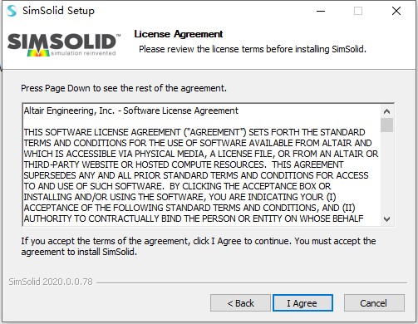This screenshot has height=324, width=418.
Task: Click the license scrollbar thumb
Action: pos(386,125)
